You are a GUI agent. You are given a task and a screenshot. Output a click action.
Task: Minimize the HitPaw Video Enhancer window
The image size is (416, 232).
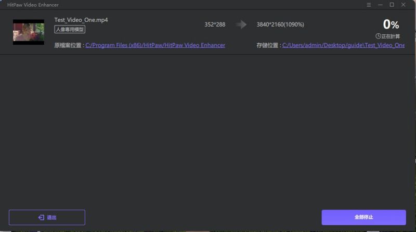pyautogui.click(x=380, y=5)
